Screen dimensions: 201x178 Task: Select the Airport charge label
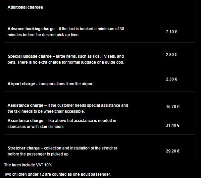coord(21,84)
